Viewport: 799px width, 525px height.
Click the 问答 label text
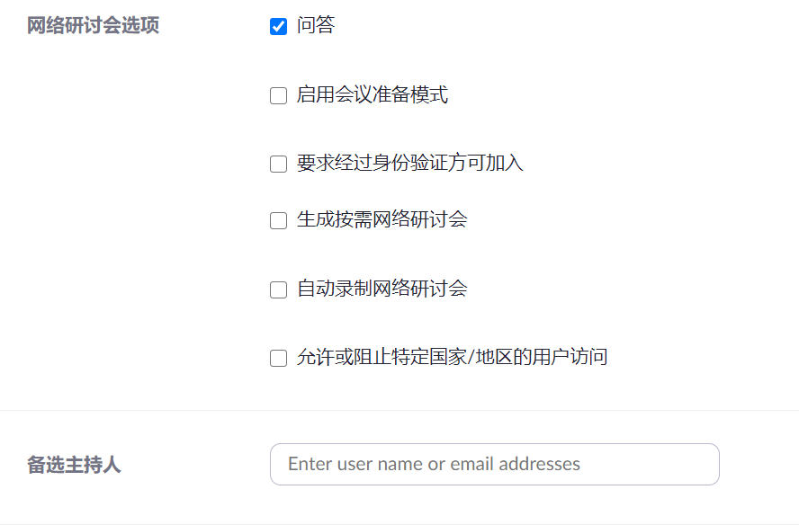click(316, 26)
